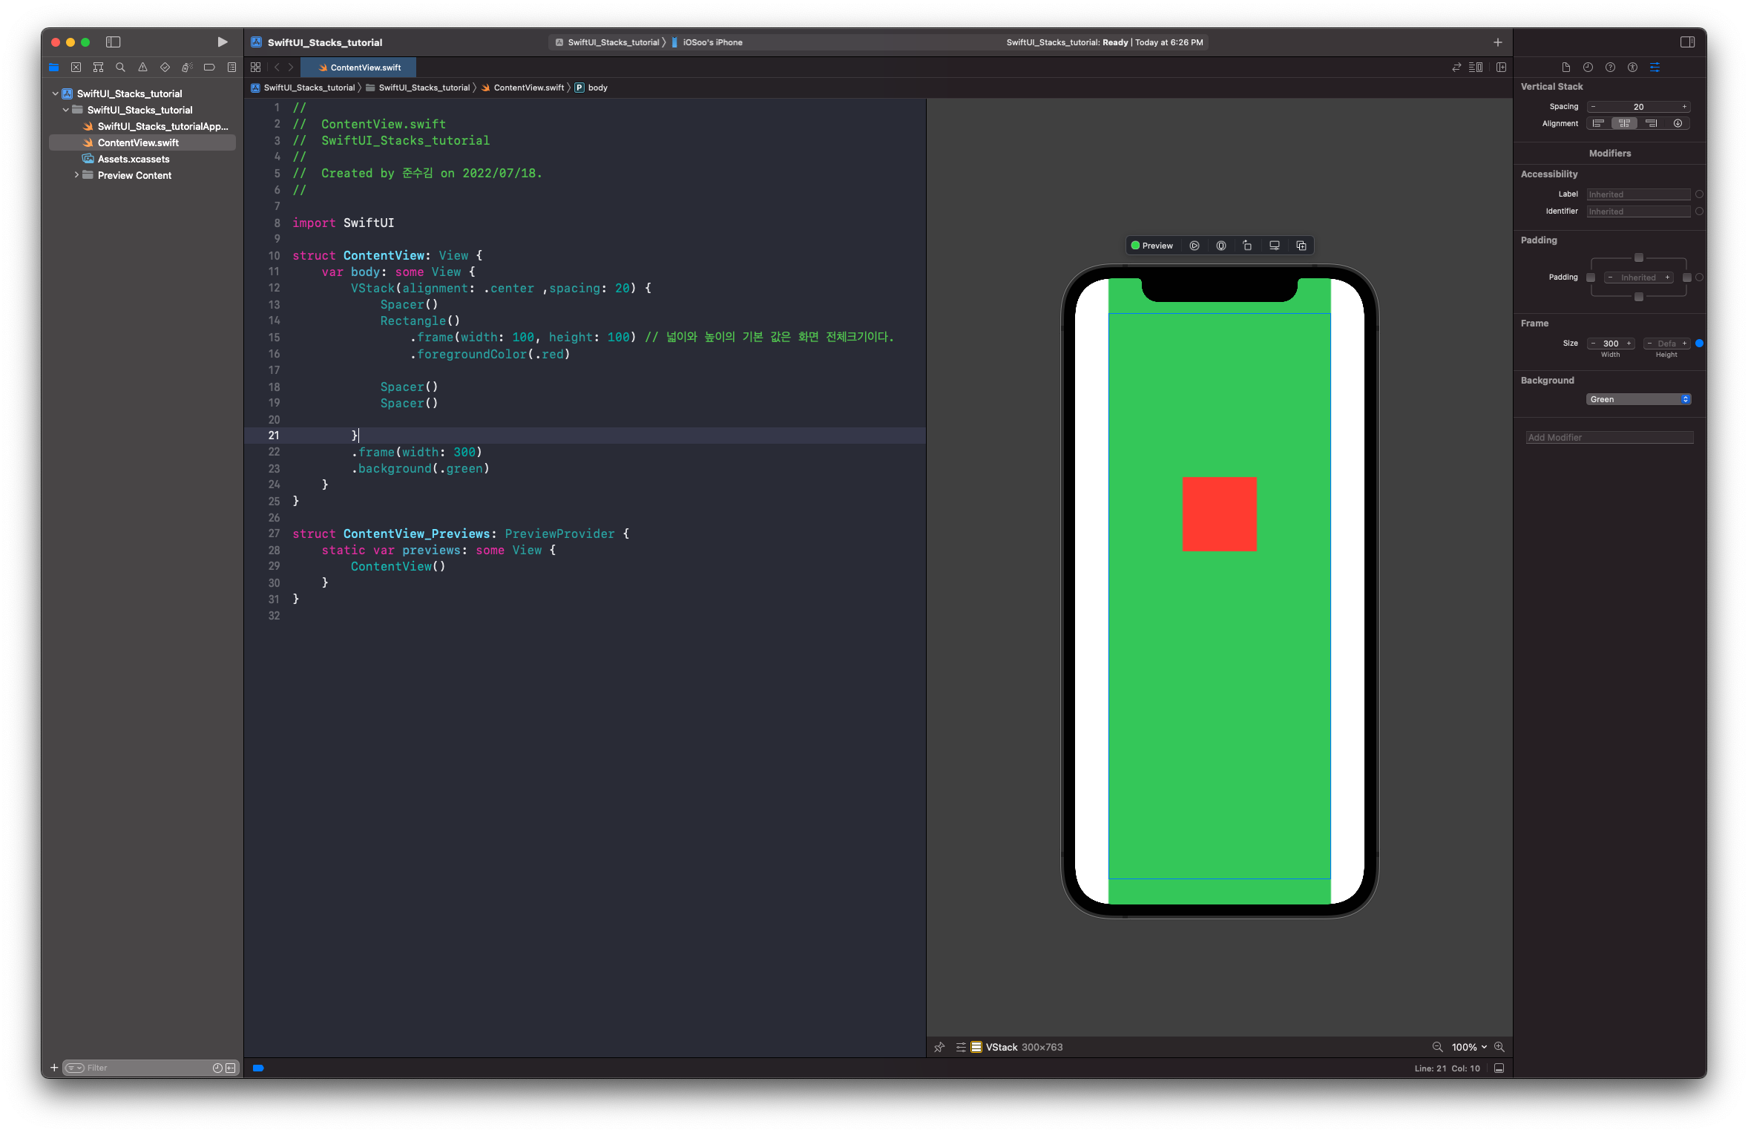Open the Find navigator magnifier icon
The image size is (1748, 1133).
click(120, 68)
